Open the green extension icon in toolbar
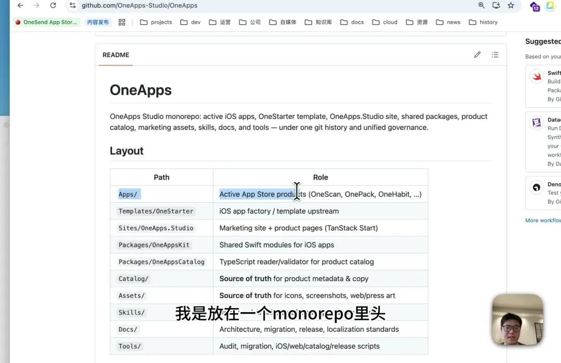The width and height of the screenshot is (561, 363). (x=550, y=6)
